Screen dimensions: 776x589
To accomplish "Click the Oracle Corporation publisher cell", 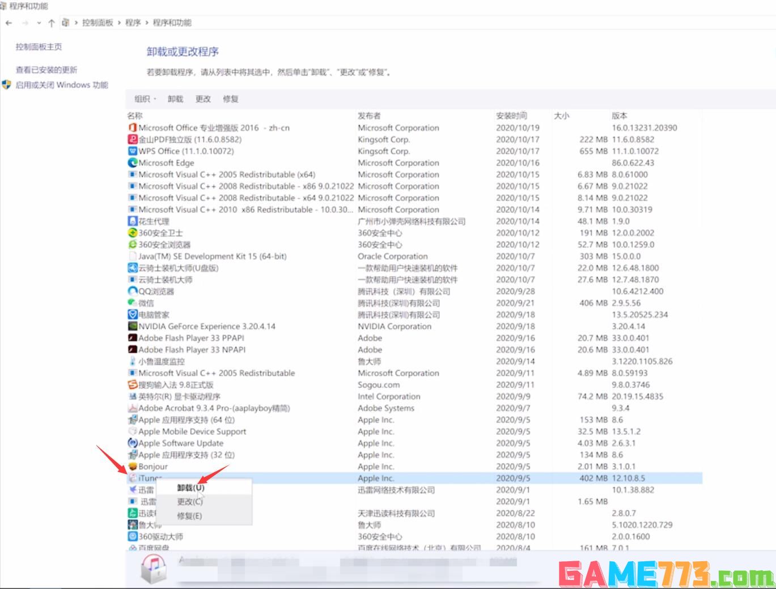I will click(393, 256).
